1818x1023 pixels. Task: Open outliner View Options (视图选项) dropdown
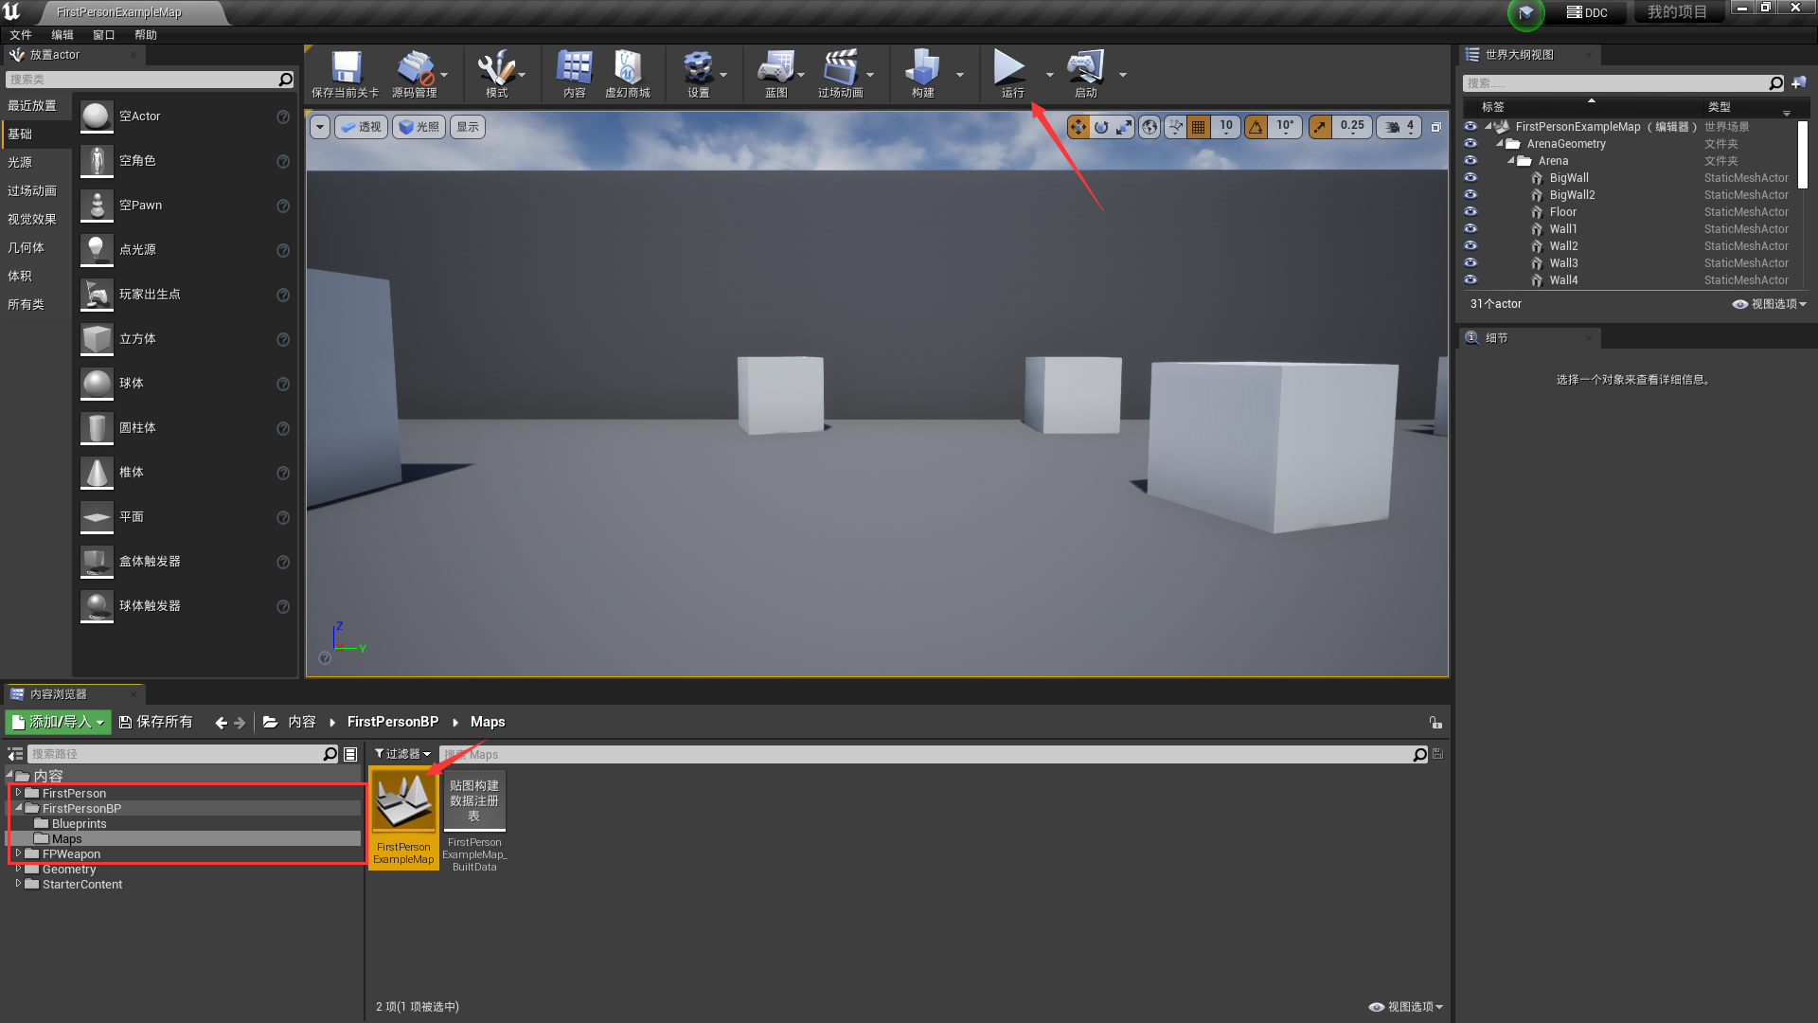point(1770,304)
